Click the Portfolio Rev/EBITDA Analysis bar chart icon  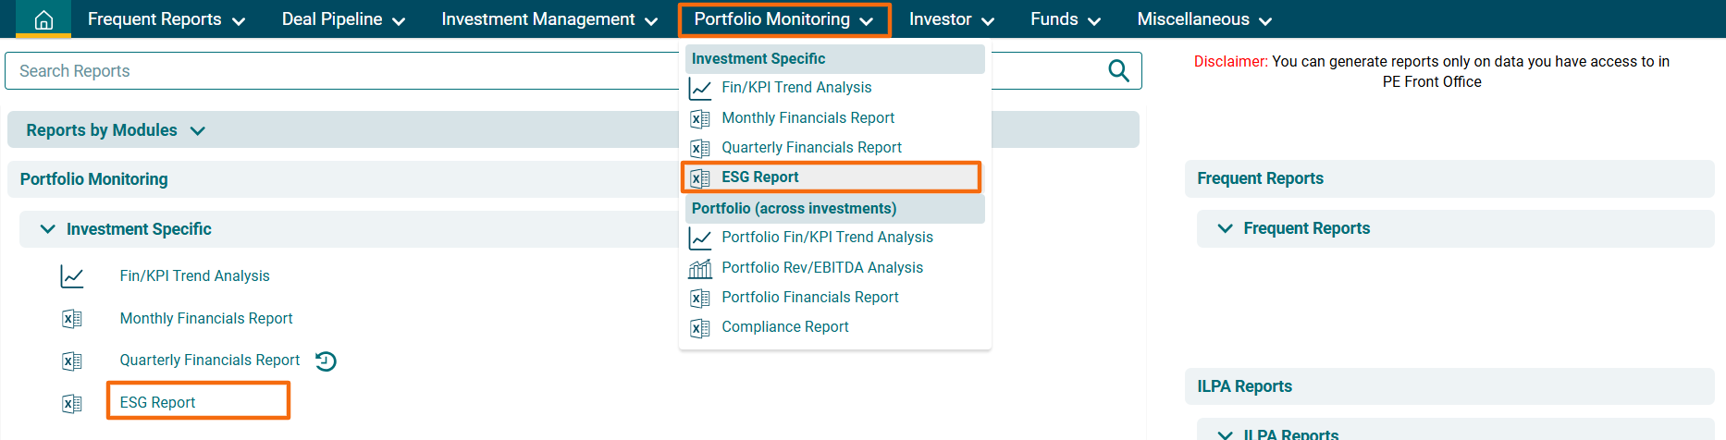(700, 268)
